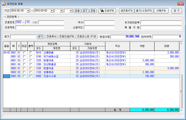Click the vertical scrollbar thumb of the list
Viewport: 186px width, 120px height.
[x=181, y=91]
